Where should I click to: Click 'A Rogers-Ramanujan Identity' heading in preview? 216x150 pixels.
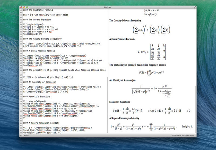pyautogui.click(x=124, y=118)
